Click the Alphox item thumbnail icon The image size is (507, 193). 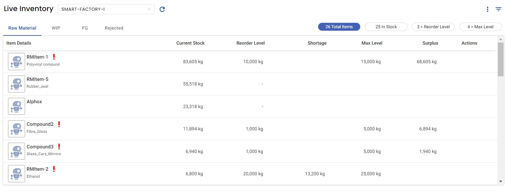pos(16,106)
